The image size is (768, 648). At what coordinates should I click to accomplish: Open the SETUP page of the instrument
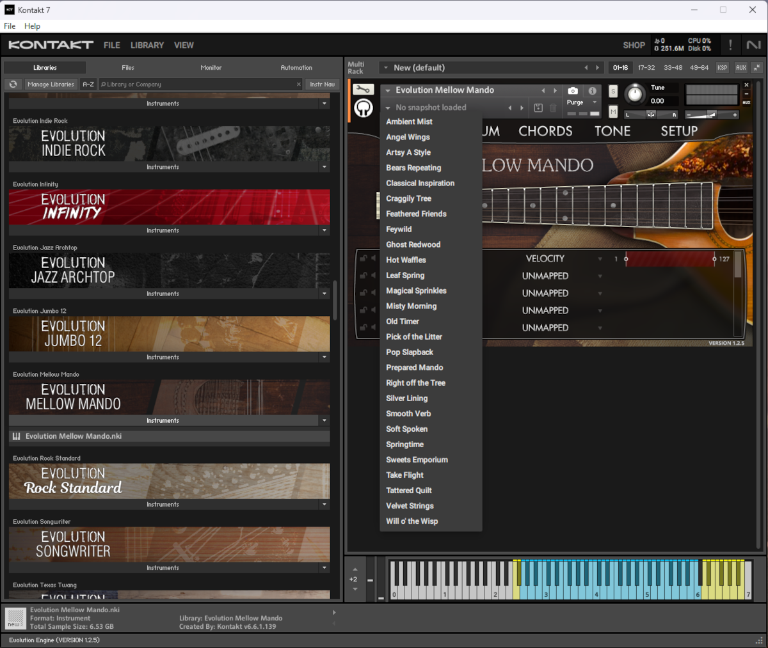pos(679,131)
